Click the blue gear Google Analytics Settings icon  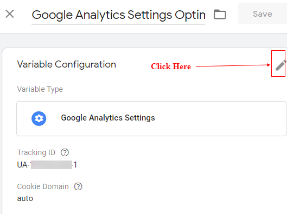pyautogui.click(x=39, y=118)
